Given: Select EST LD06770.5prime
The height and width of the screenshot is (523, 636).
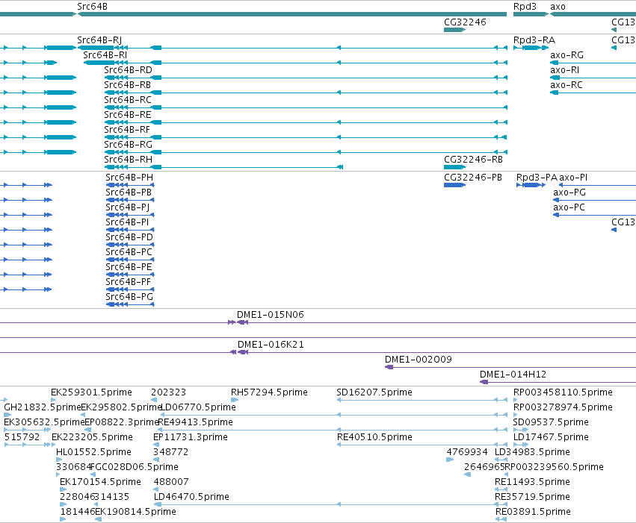Looking at the screenshot, I should (198, 407).
